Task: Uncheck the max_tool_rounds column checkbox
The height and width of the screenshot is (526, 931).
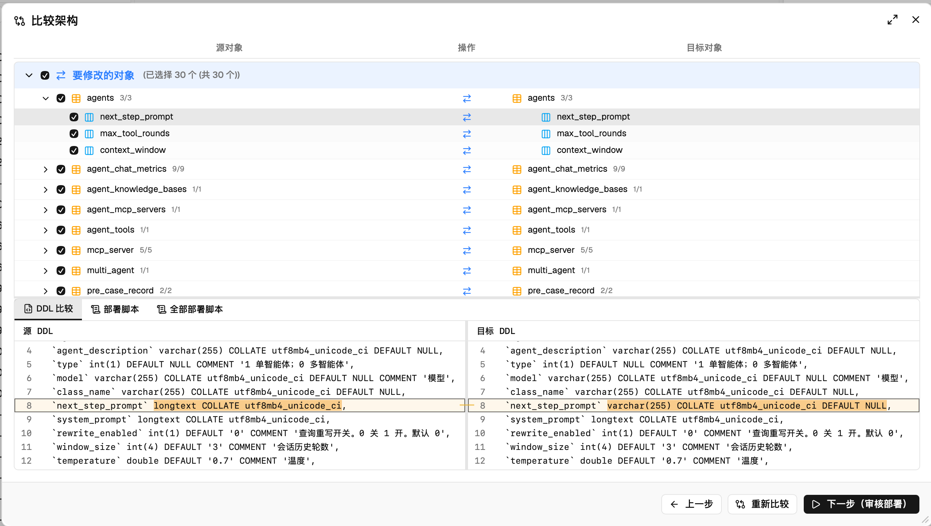Action: [x=74, y=134]
